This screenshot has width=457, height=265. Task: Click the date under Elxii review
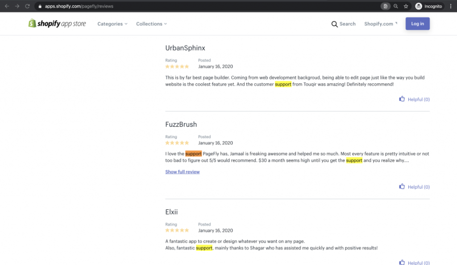click(216, 230)
